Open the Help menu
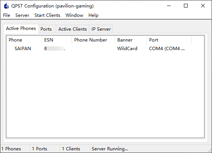Viewport: 212px width, 153px height. 93,15
